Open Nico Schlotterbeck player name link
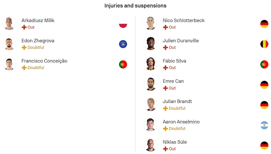271x154 pixels. coord(183,20)
